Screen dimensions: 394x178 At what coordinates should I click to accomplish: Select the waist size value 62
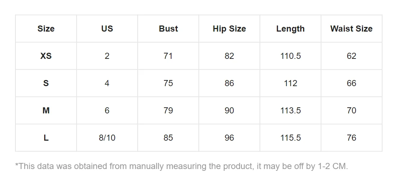351,56
